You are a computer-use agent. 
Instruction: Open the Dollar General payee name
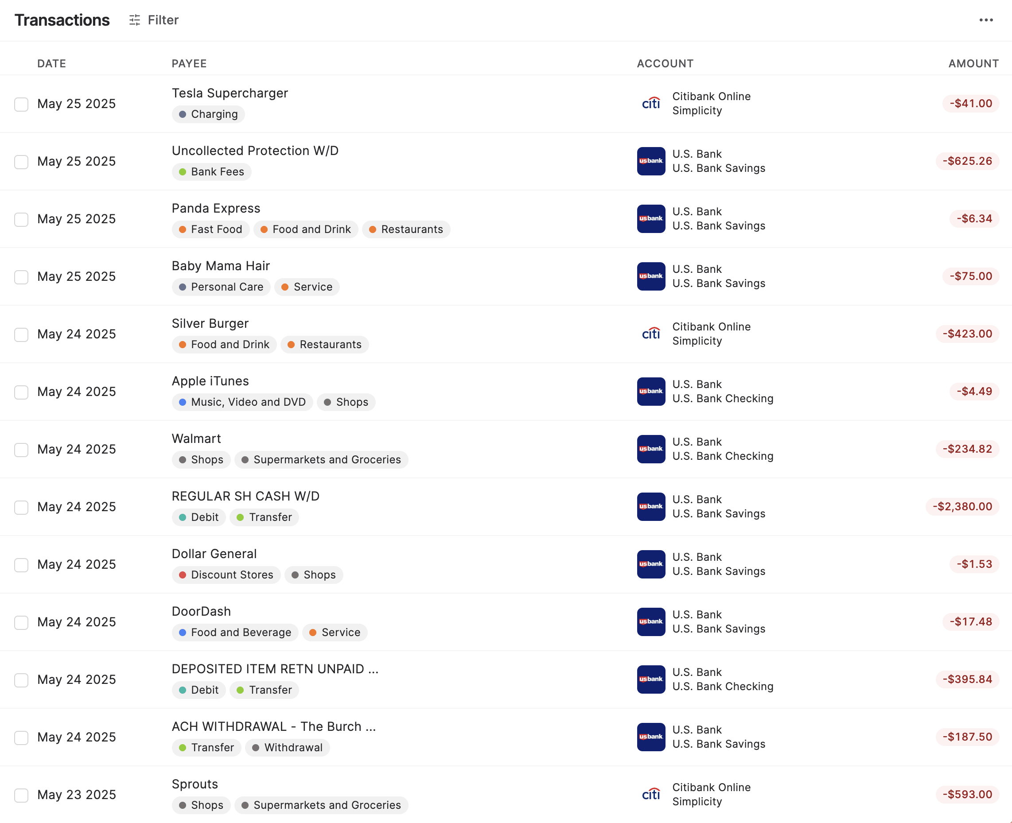pos(214,554)
